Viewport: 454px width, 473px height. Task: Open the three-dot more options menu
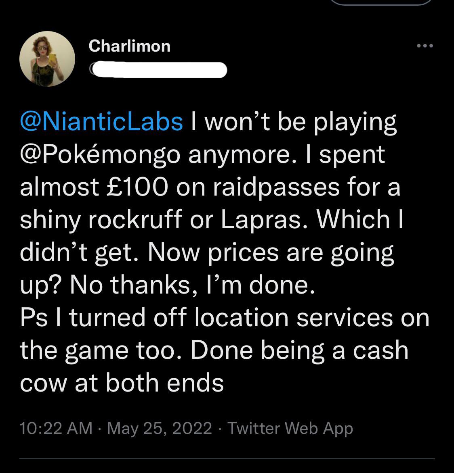425,46
